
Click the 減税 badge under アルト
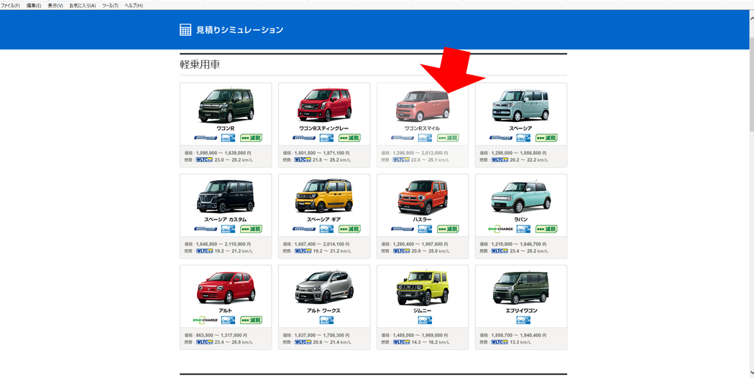251,320
